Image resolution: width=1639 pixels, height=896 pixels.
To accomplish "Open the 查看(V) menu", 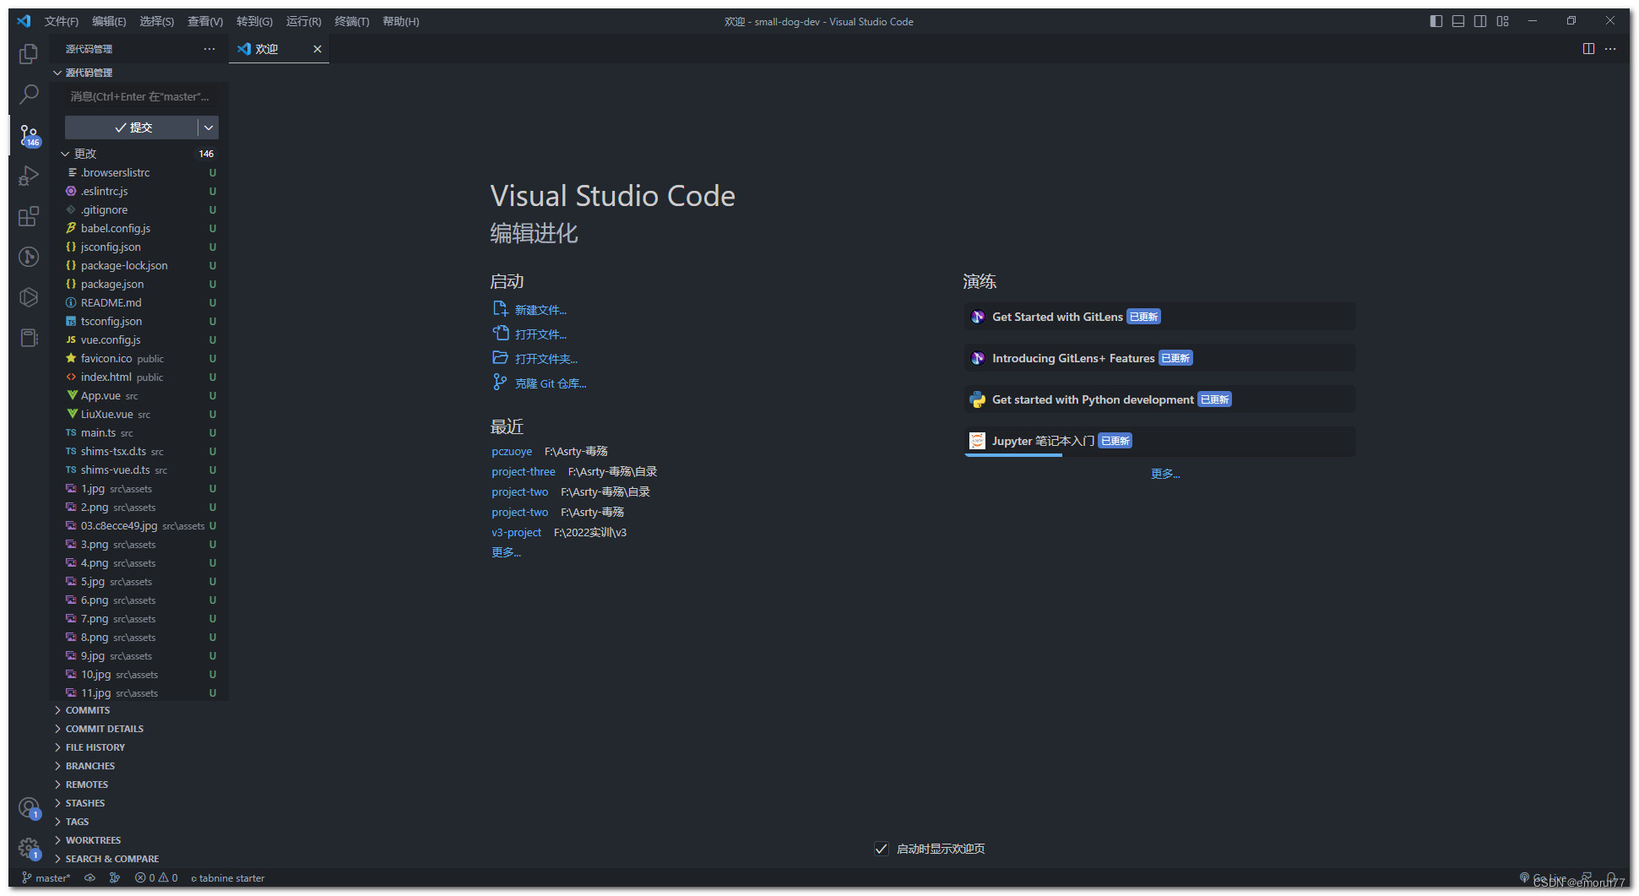I will coord(205,21).
